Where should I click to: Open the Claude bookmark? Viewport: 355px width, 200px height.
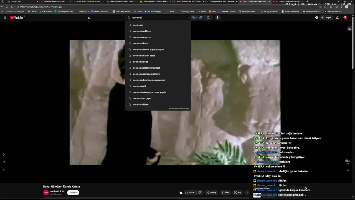coord(138,11)
